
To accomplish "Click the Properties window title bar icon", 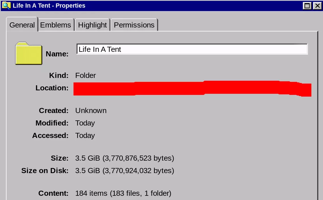I will tap(6, 6).
